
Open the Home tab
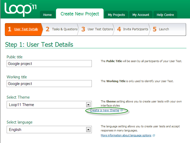tap(47, 15)
